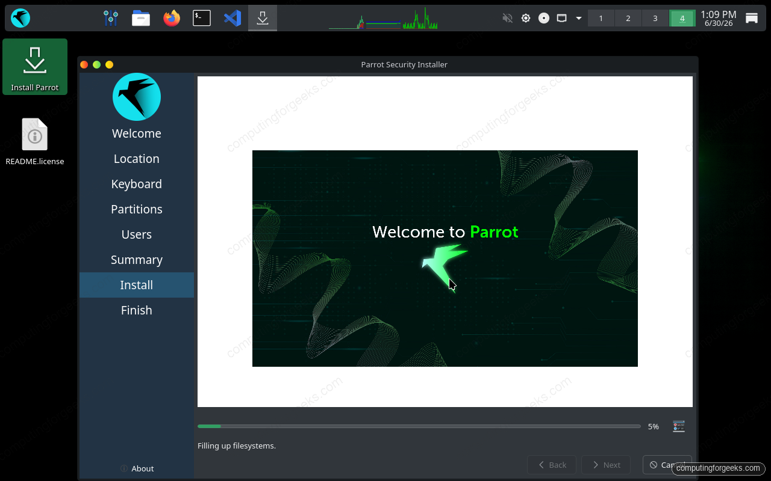
Task: Select the Users step in sidebar
Action: [x=137, y=234]
